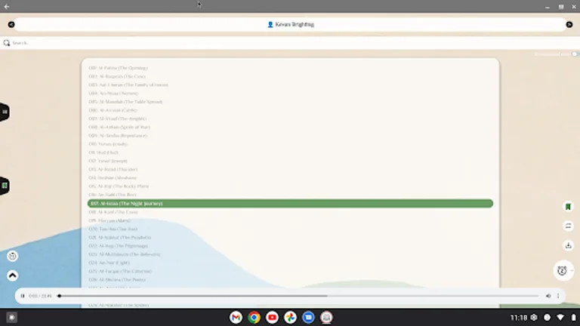The height and width of the screenshot is (326, 580).
Task: Select surah 006 Al-An'aam (Cattle)
Action: [113, 110]
